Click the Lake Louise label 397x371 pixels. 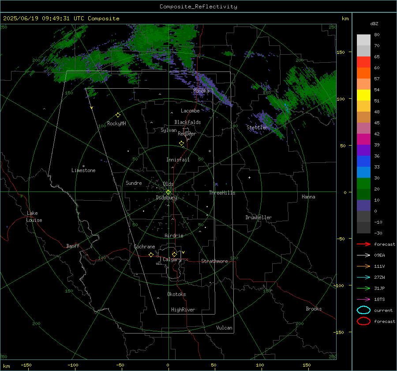34,217
